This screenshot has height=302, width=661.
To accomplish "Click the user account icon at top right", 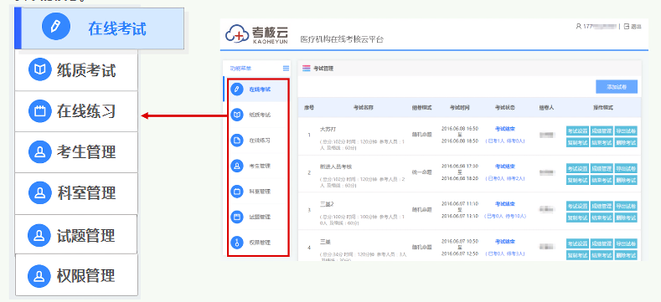I will (578, 26).
